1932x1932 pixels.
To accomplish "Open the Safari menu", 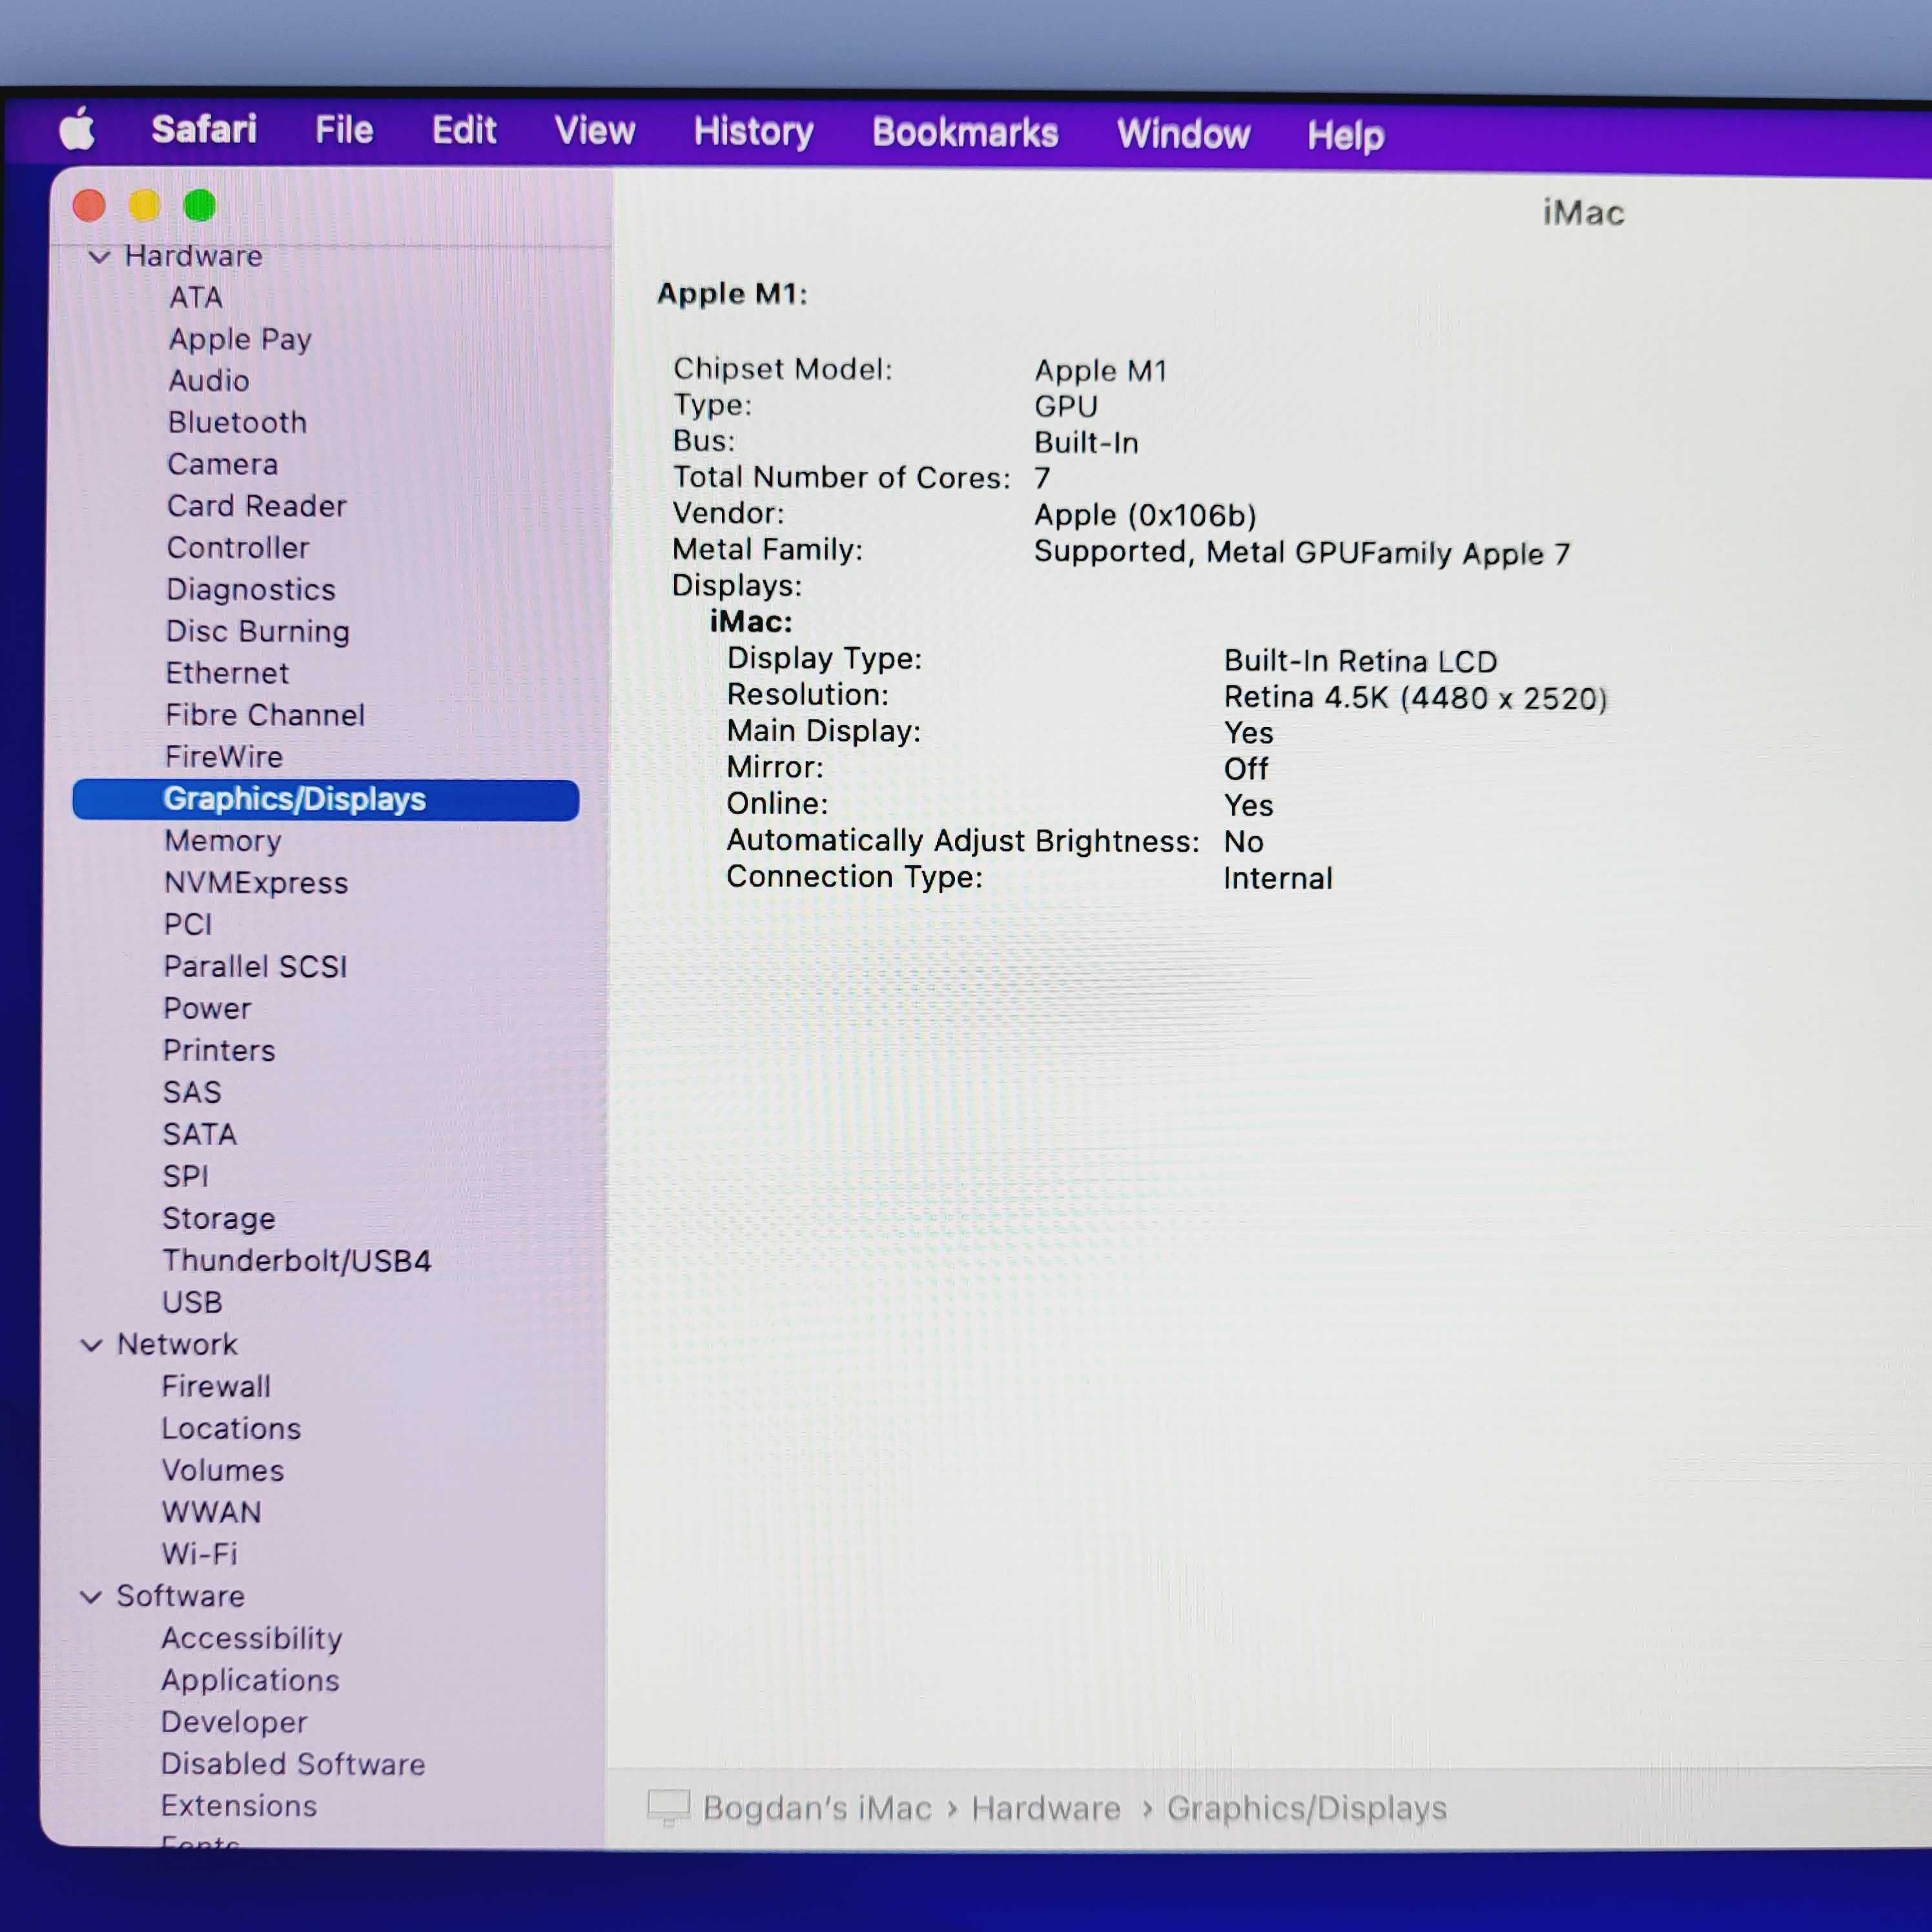I will click(204, 129).
